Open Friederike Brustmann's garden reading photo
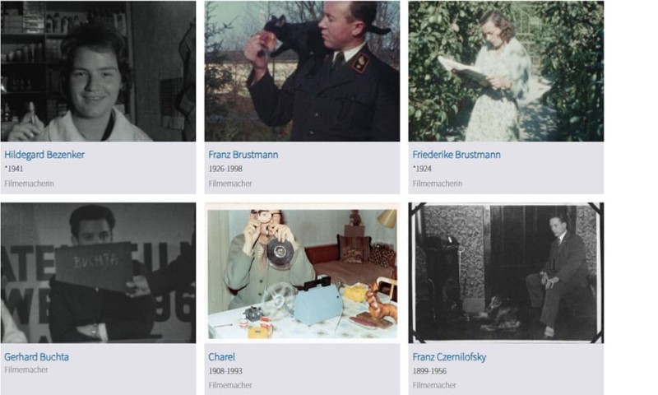 pyautogui.click(x=506, y=71)
